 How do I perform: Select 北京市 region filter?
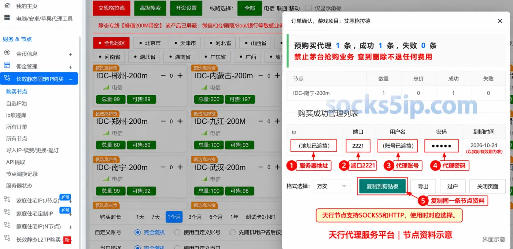click(x=150, y=43)
